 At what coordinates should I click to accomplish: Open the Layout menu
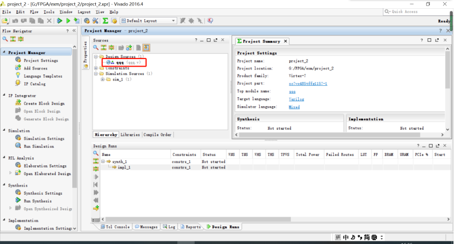(x=84, y=12)
